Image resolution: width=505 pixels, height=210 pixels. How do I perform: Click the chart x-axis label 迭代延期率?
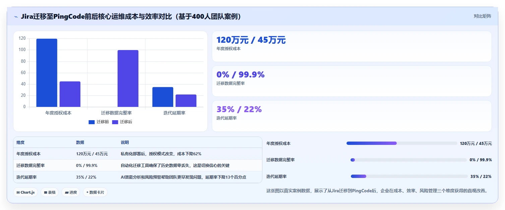click(x=174, y=113)
